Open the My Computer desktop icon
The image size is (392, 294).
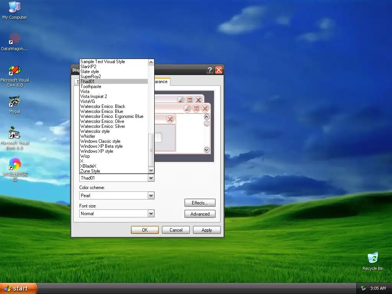pos(15,10)
